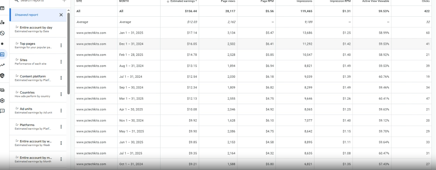The width and height of the screenshot is (436, 170).
Task: Open the Entire account by day report
Action: pos(38,29)
